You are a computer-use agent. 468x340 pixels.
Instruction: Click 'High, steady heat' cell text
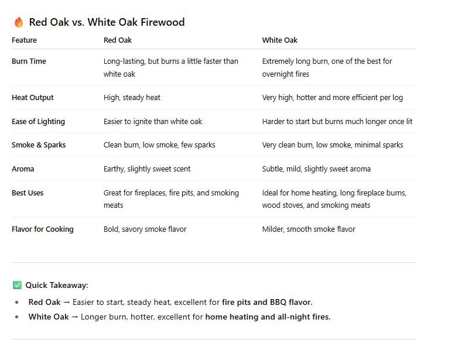[132, 98]
